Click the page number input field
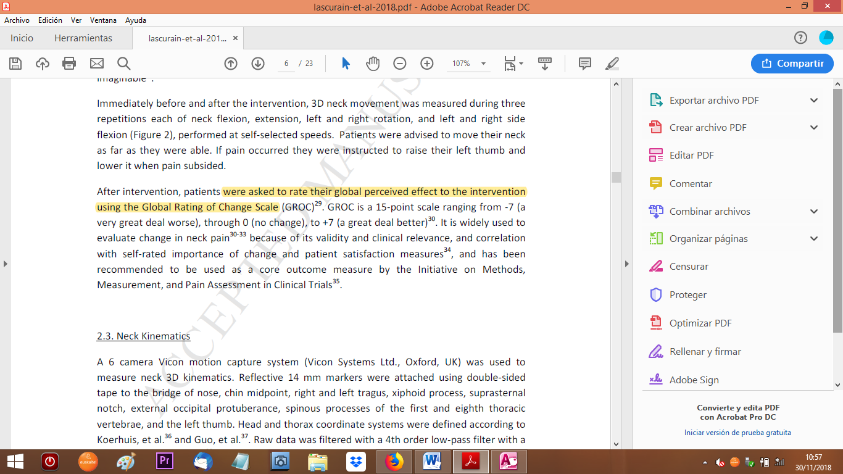 point(286,64)
